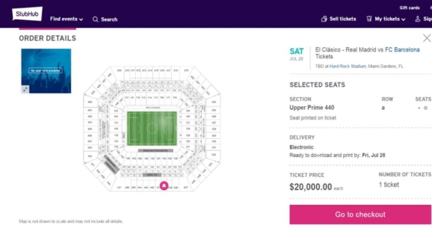Click the StubHub logo

27,14
